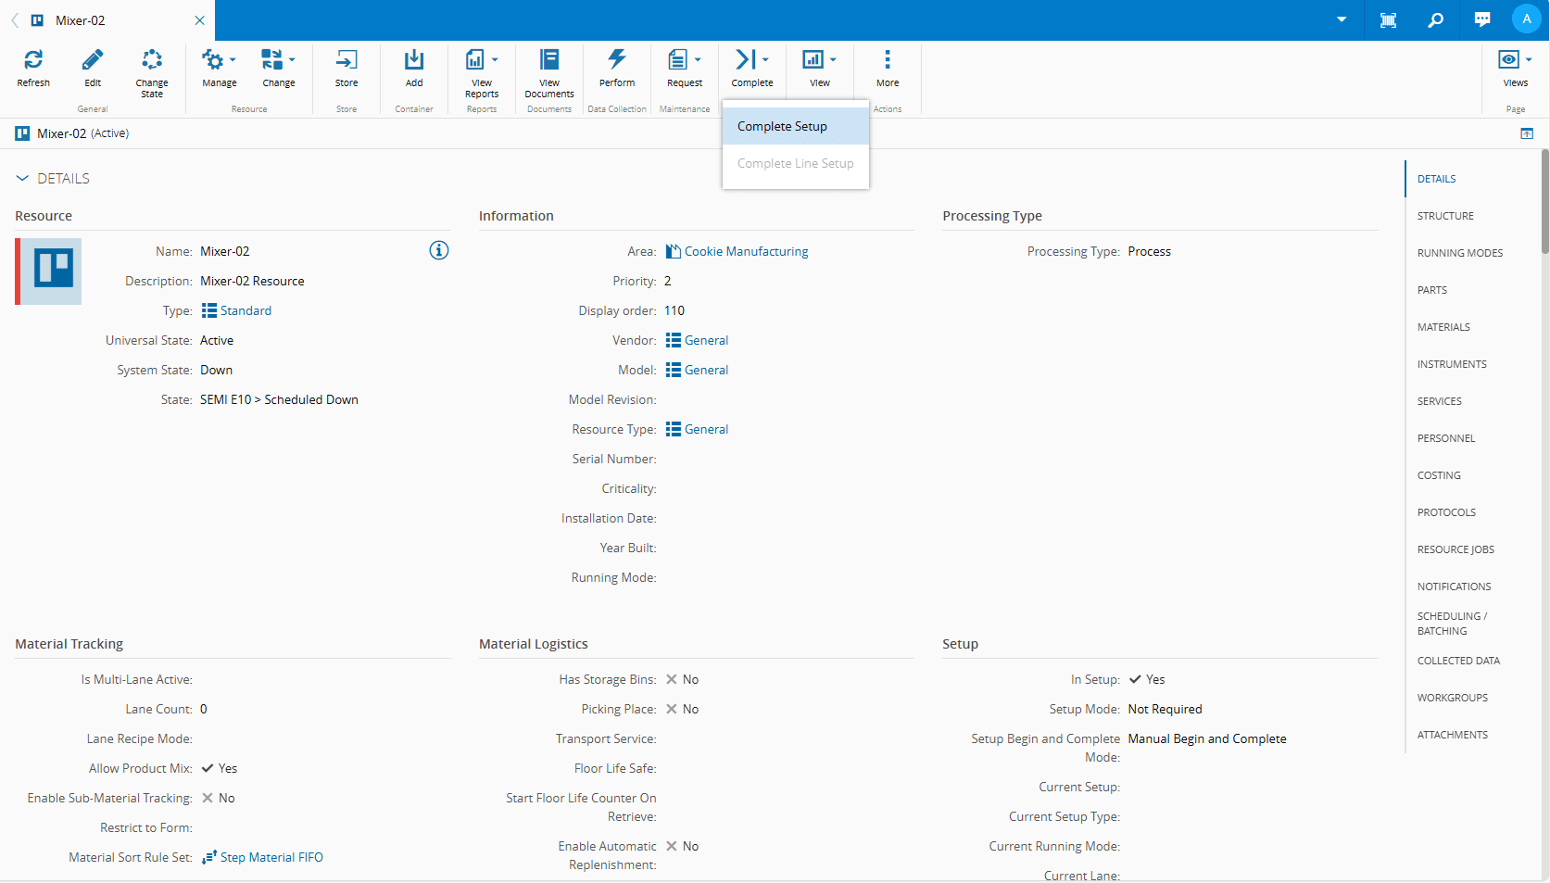1550x883 pixels.
Task: Click the Perform data collection icon
Action: click(x=616, y=61)
